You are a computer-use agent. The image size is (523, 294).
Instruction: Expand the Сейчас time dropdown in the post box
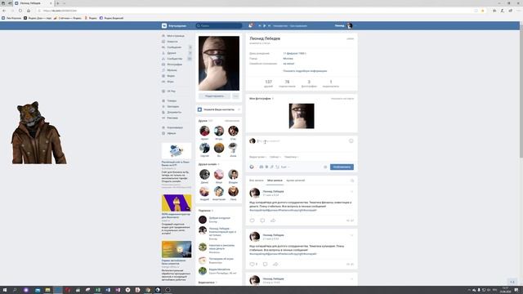pos(275,157)
